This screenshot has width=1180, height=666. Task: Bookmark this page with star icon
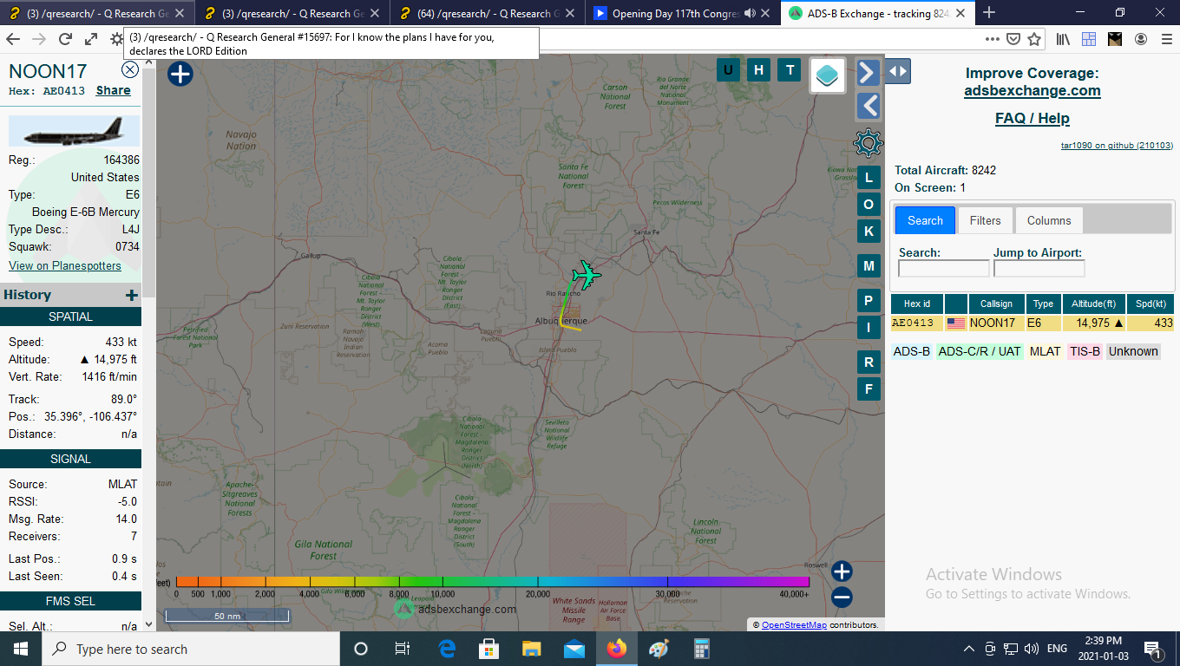(x=1034, y=39)
